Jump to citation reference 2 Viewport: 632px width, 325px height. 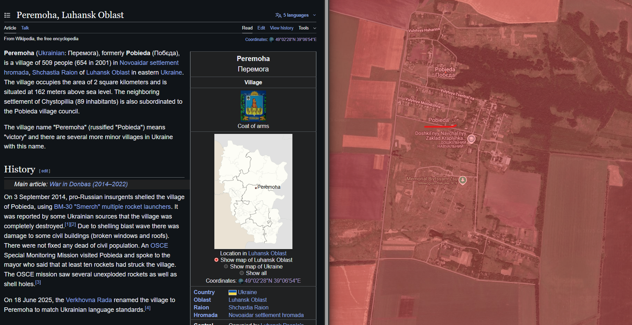click(73, 224)
